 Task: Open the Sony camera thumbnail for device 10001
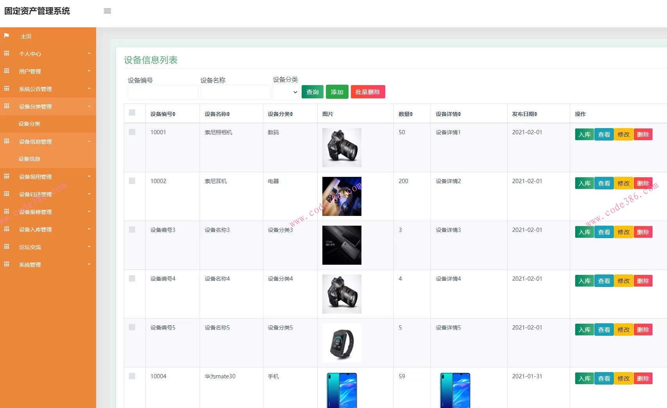coord(342,147)
